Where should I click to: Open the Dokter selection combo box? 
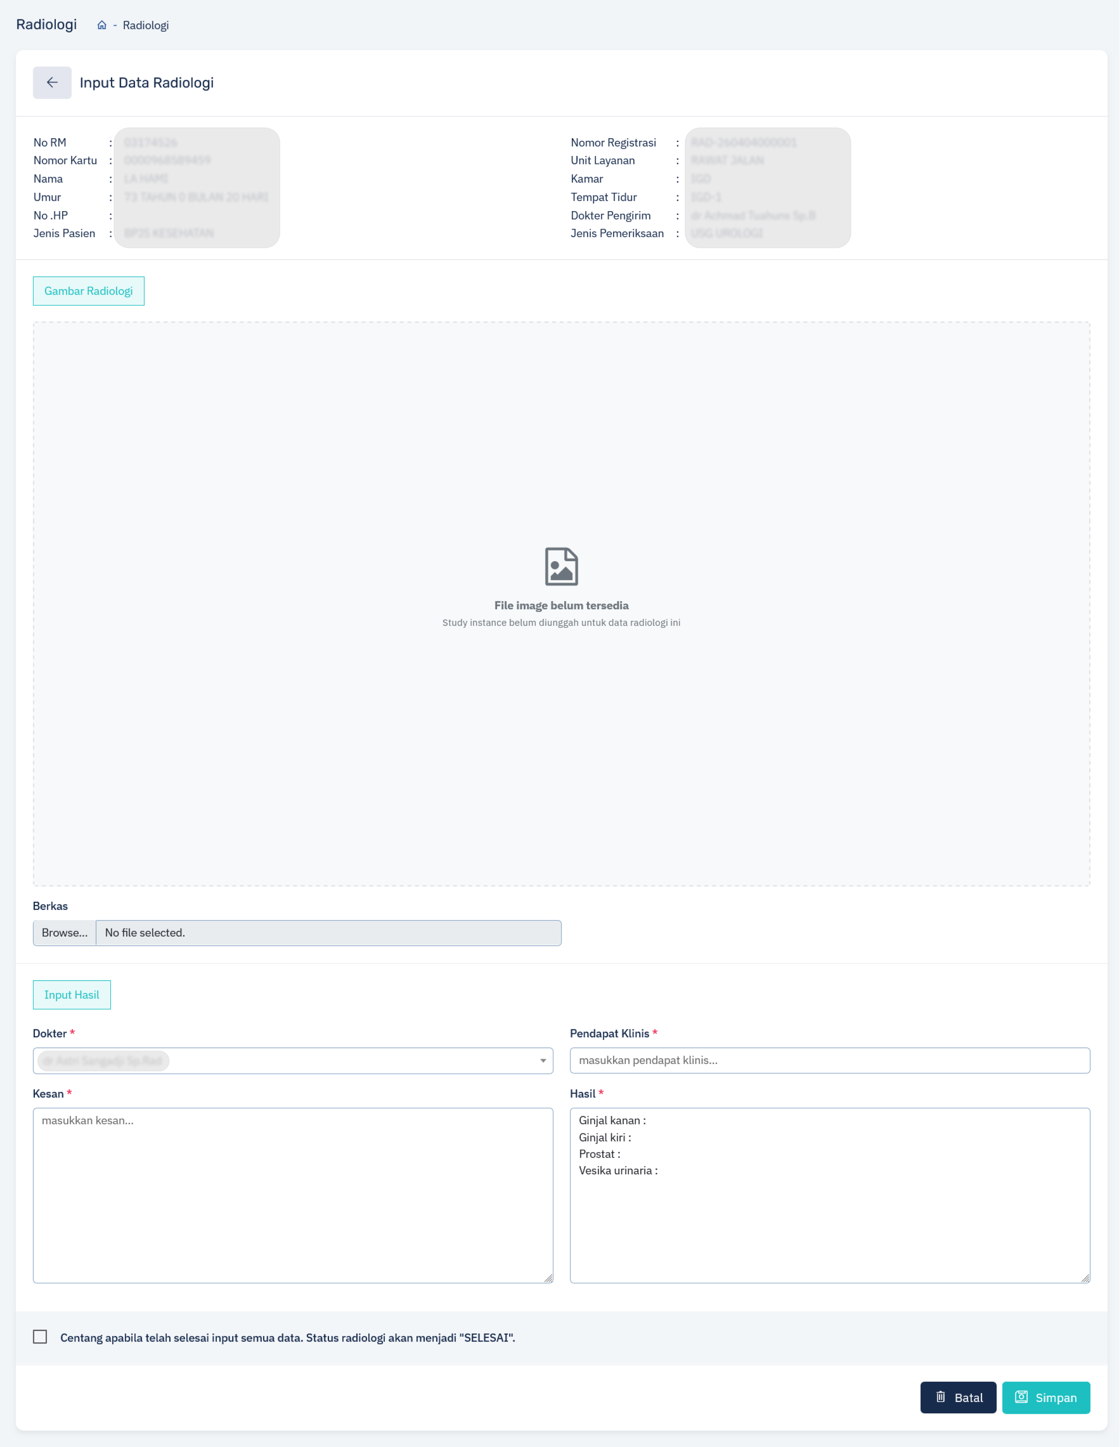pyautogui.click(x=293, y=1061)
